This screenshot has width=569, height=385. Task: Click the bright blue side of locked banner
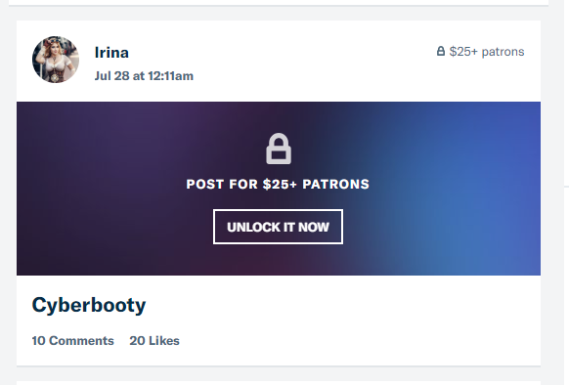(472, 189)
